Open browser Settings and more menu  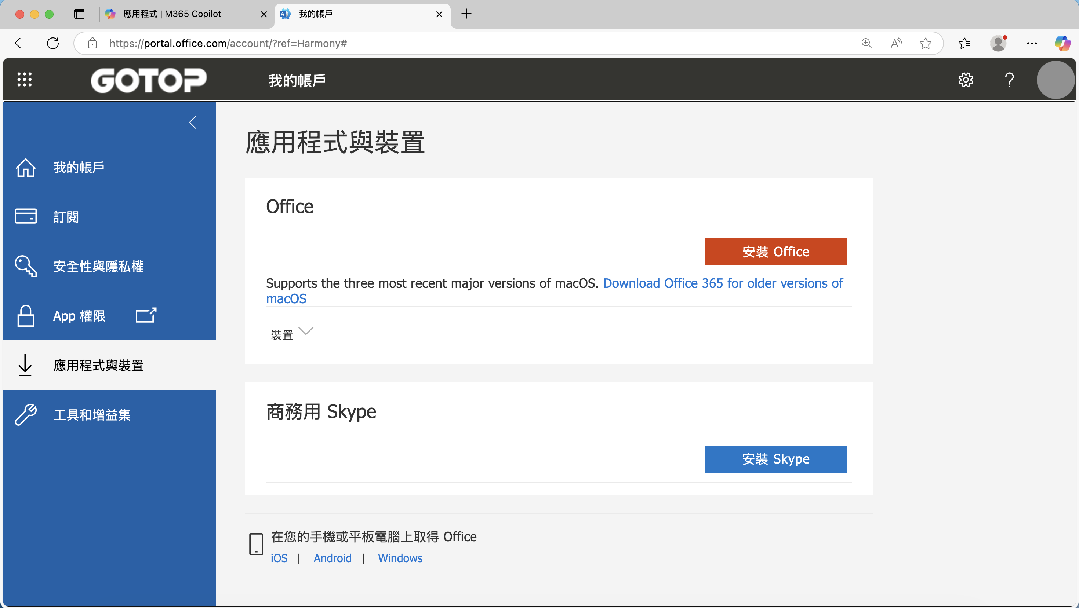point(1032,43)
